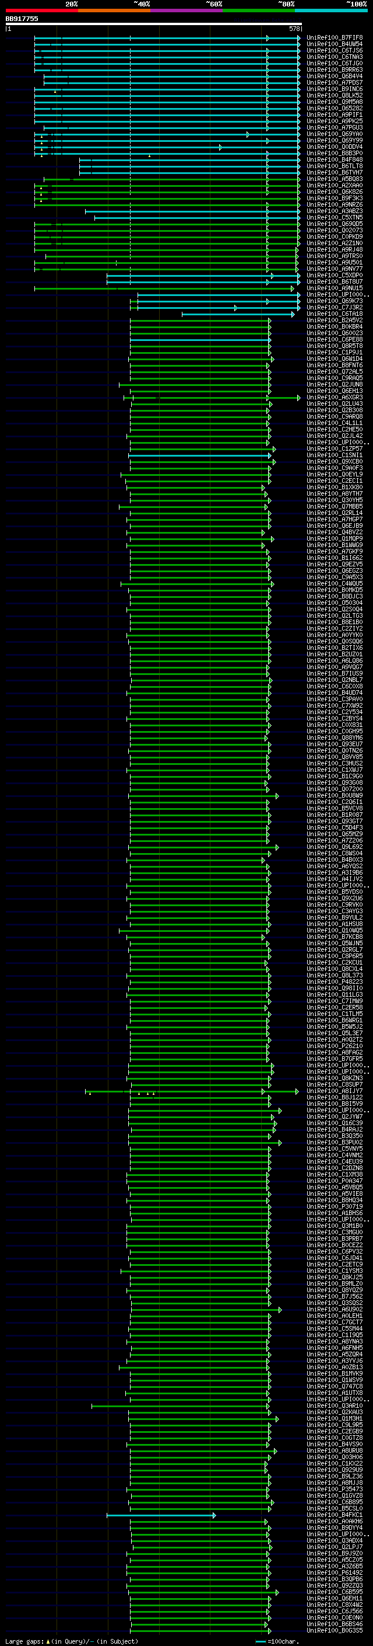Image resolution: width=373 pixels, height=1646 pixels.
Task: Click the hit label UniRef100_Q7MBB5
Action: point(335,507)
